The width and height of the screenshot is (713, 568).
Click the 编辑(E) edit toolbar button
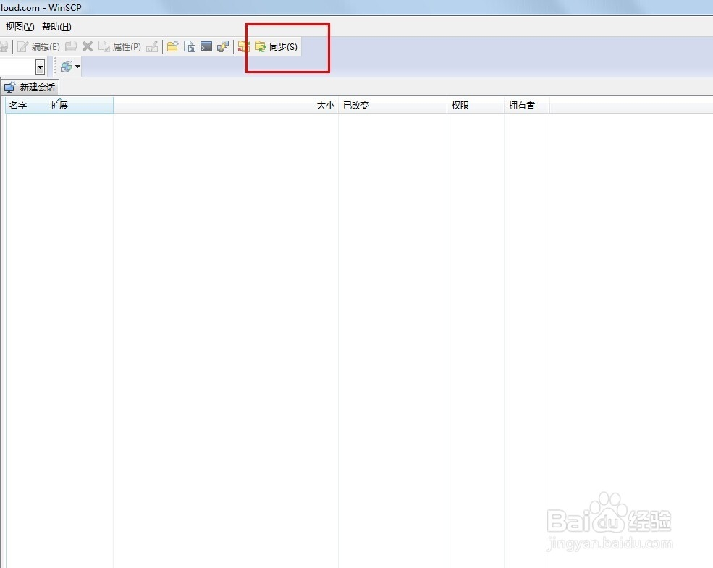(x=38, y=47)
